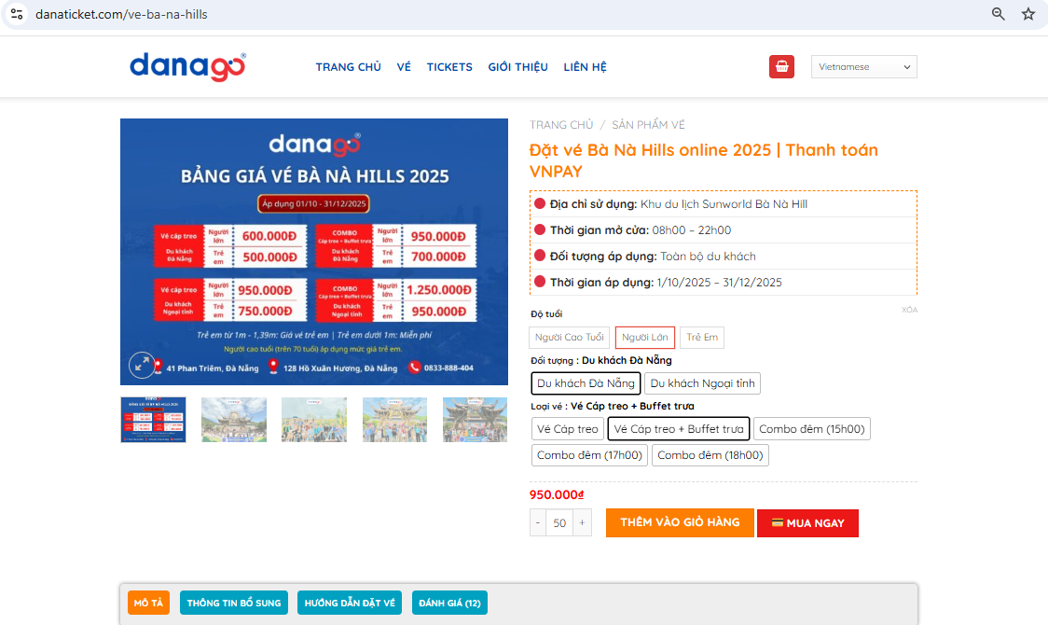Click THÊM VÀO GIỎ HÀNG button
Image resolution: width=1048 pixels, height=625 pixels.
tap(680, 522)
